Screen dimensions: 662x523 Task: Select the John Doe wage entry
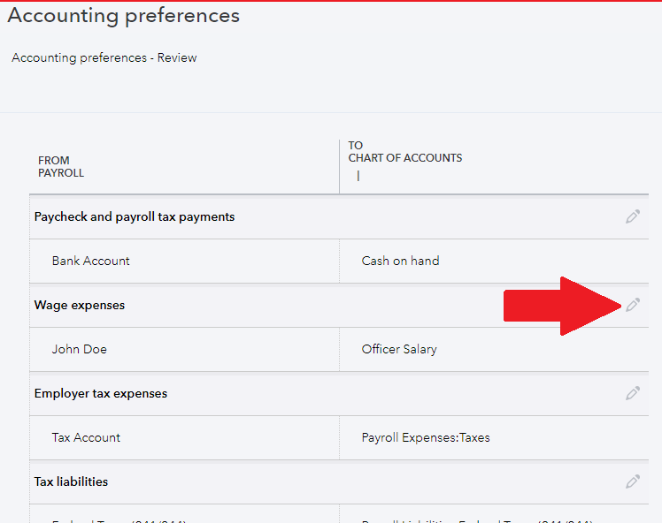[x=80, y=349]
